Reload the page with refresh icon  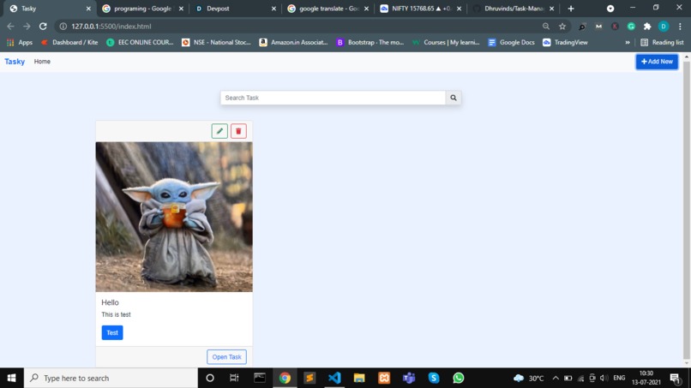coord(43,27)
